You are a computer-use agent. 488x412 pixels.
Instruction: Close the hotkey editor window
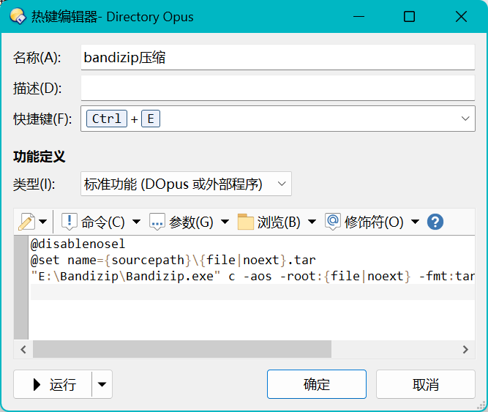coord(461,17)
